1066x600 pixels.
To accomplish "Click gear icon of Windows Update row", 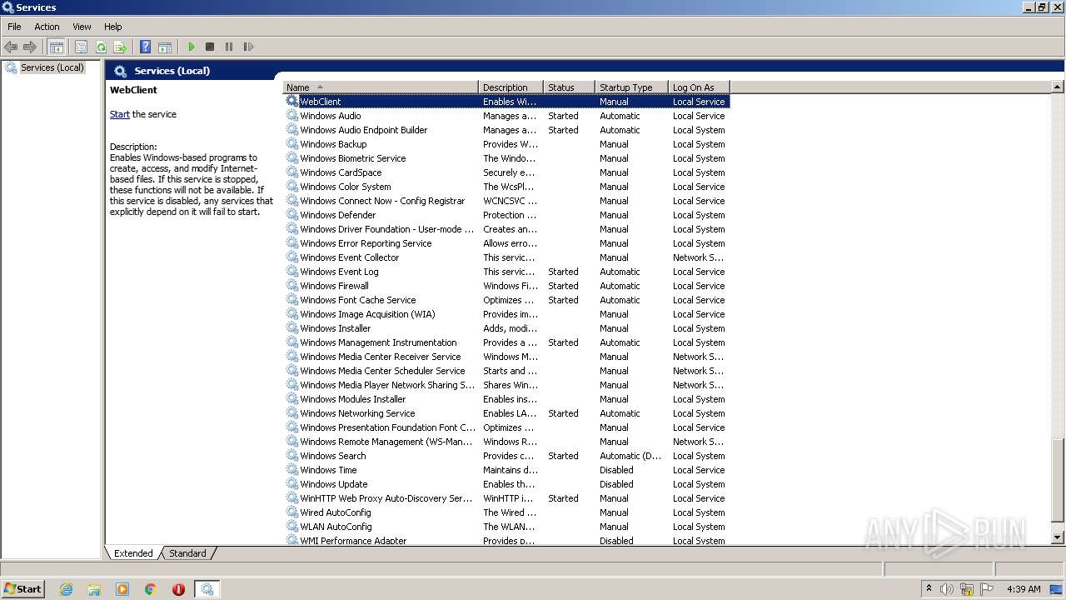I will [x=291, y=484].
